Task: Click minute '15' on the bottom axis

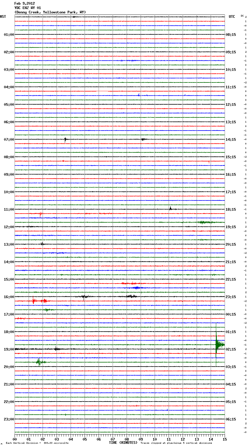Action: (x=225, y=439)
